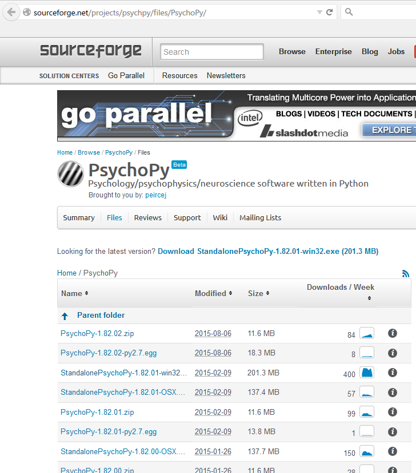Image resolution: width=416 pixels, height=473 pixels.
Task: Sort the file list by Modified date
Action: [x=213, y=293]
